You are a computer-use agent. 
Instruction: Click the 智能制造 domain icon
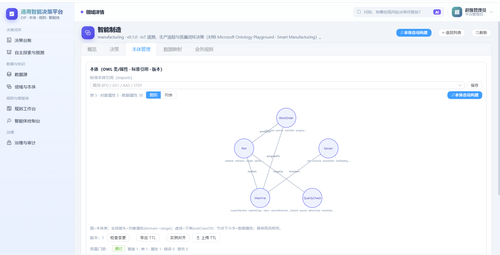click(x=88, y=33)
